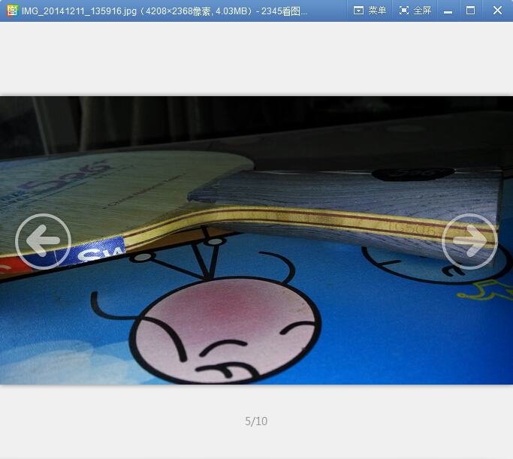Click the empty gray area above the photo

coord(255,60)
